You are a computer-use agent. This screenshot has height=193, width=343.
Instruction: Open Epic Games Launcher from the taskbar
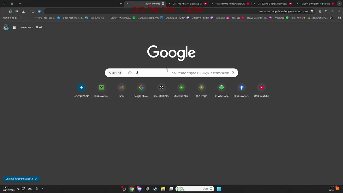(x=147, y=189)
